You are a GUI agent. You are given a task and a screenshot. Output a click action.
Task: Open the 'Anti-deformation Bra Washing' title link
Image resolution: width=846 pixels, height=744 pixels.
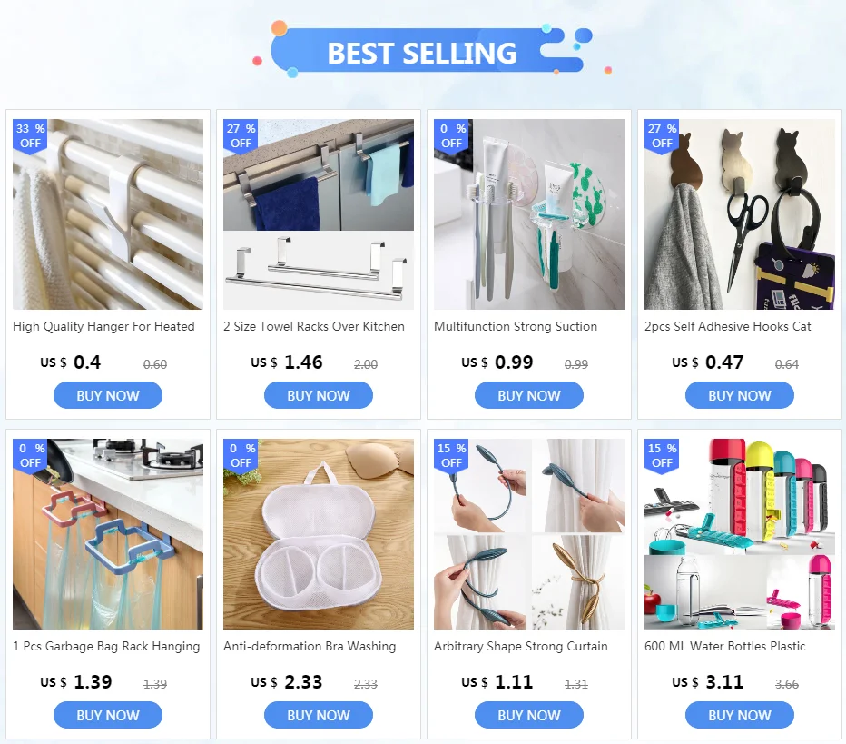[x=310, y=646]
